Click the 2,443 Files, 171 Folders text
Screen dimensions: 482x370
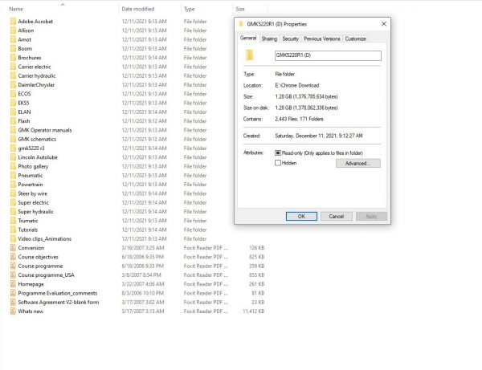(299, 119)
